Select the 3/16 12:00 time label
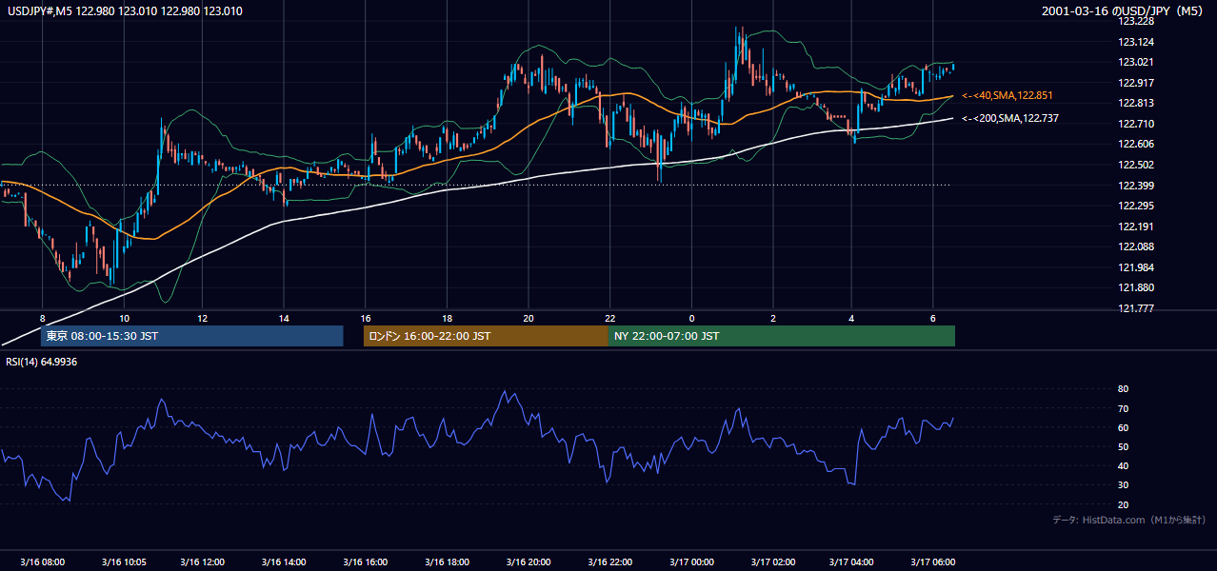Viewport: 1217px width, 571px height. (202, 562)
